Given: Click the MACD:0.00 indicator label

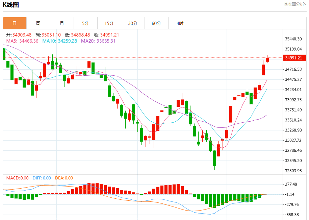Looking at the screenshot, I should 17,178.
